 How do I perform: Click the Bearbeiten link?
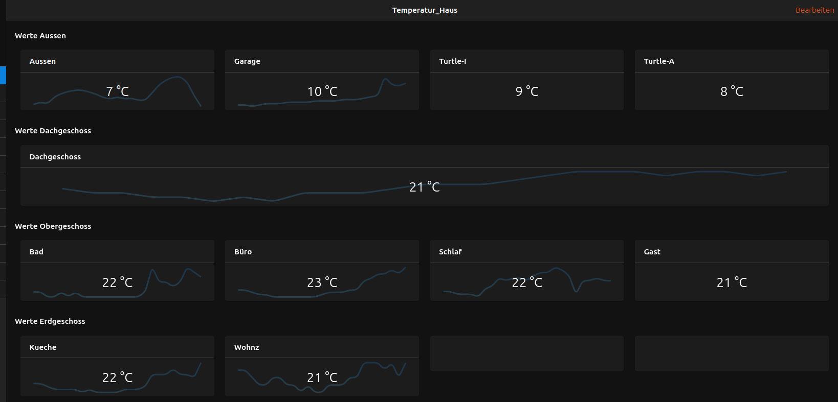pos(814,10)
